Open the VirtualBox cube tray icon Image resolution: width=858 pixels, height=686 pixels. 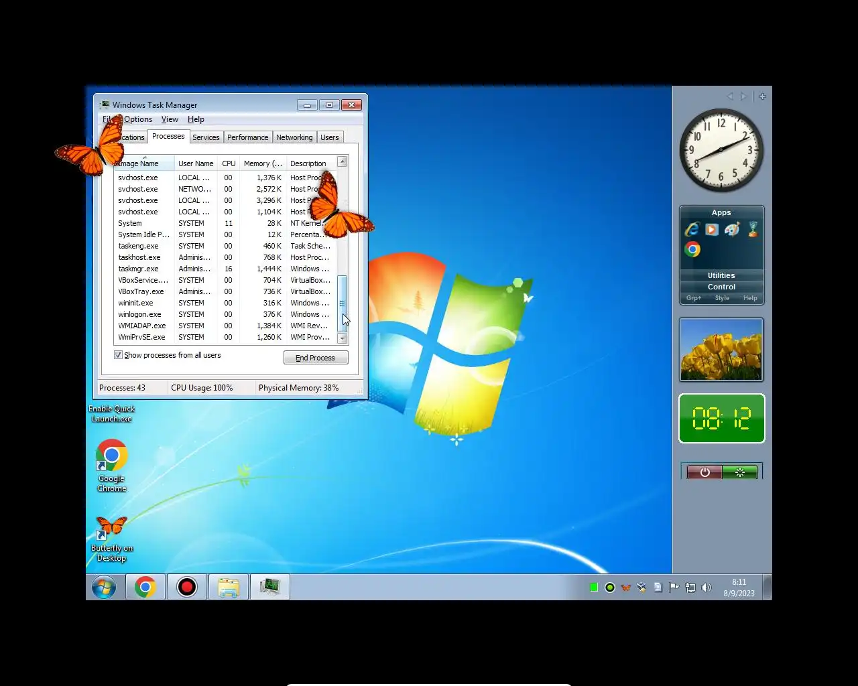point(641,588)
